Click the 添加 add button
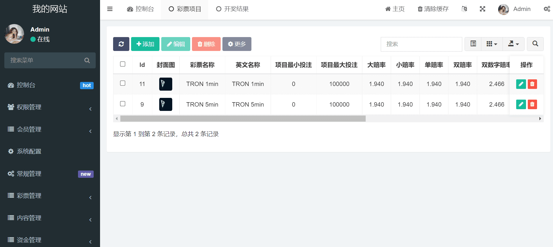553x247 pixels. [145, 44]
